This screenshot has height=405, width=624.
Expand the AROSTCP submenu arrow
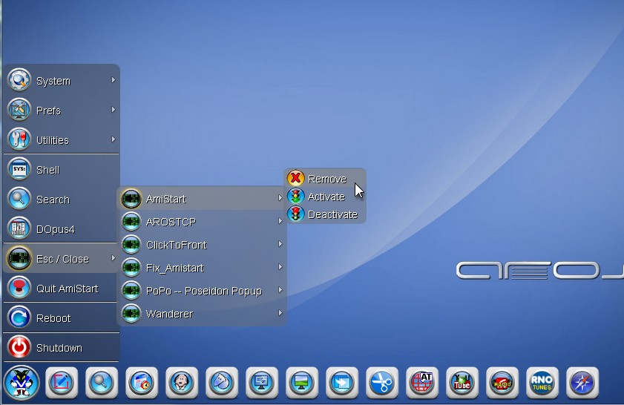280,221
